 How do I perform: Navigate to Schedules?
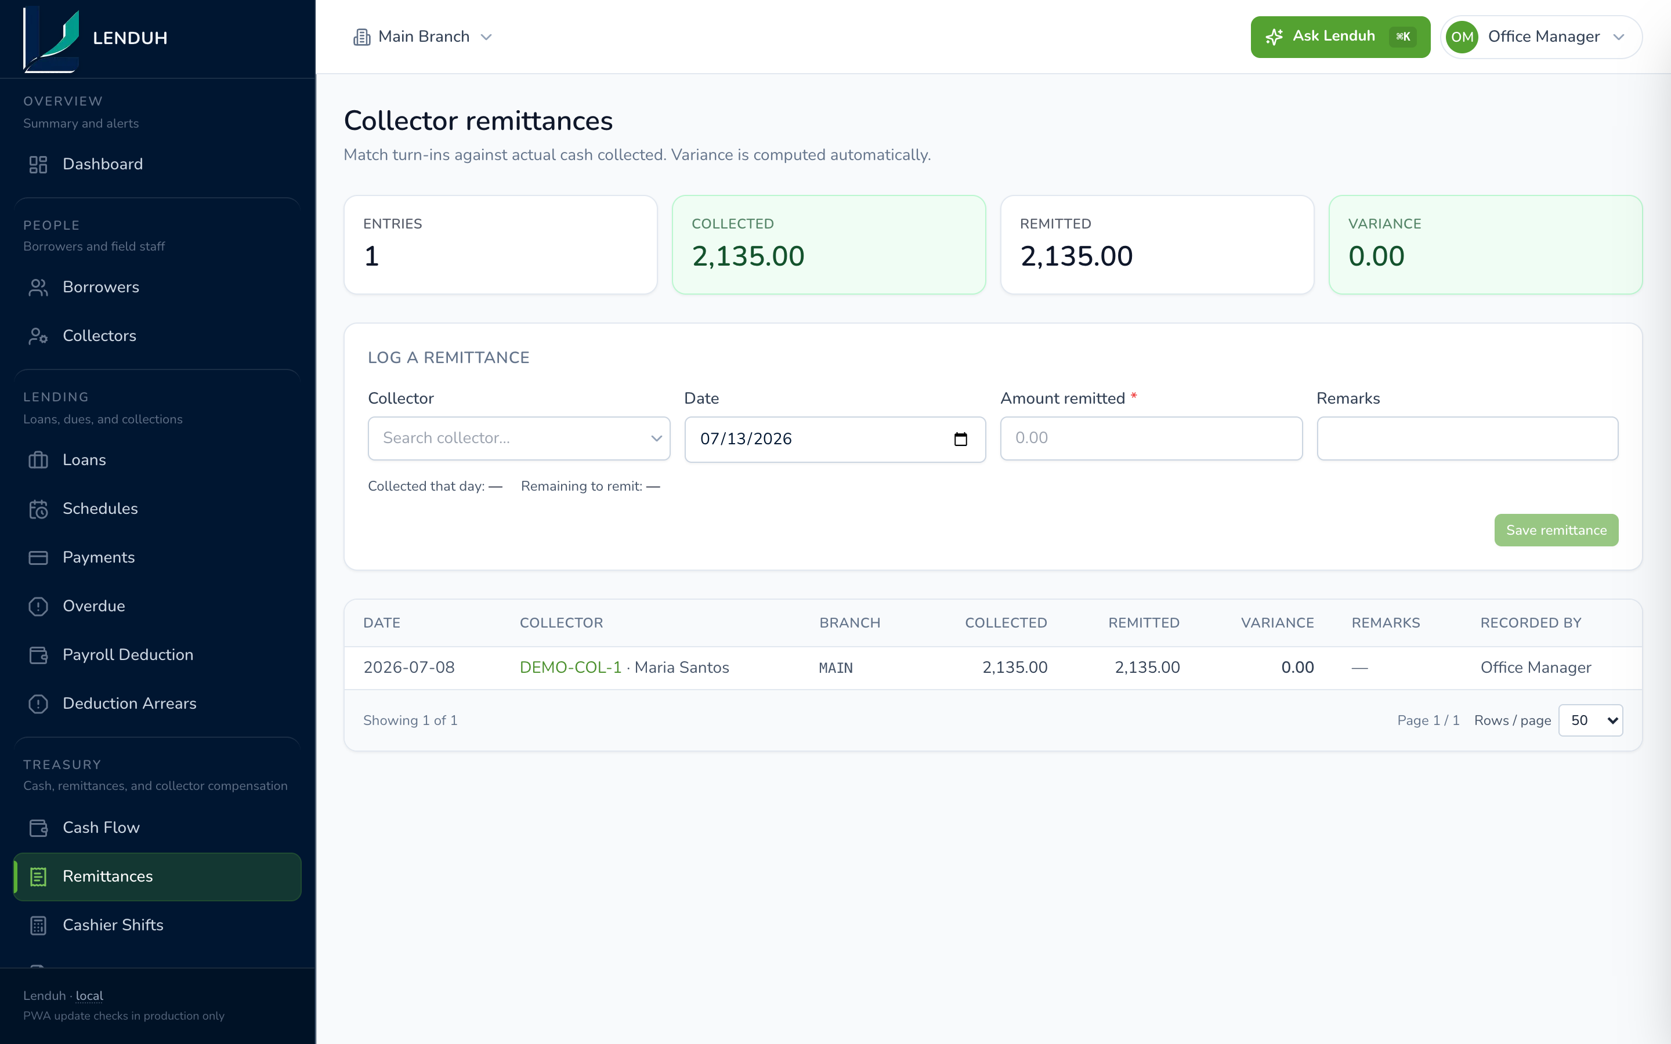coord(157,509)
